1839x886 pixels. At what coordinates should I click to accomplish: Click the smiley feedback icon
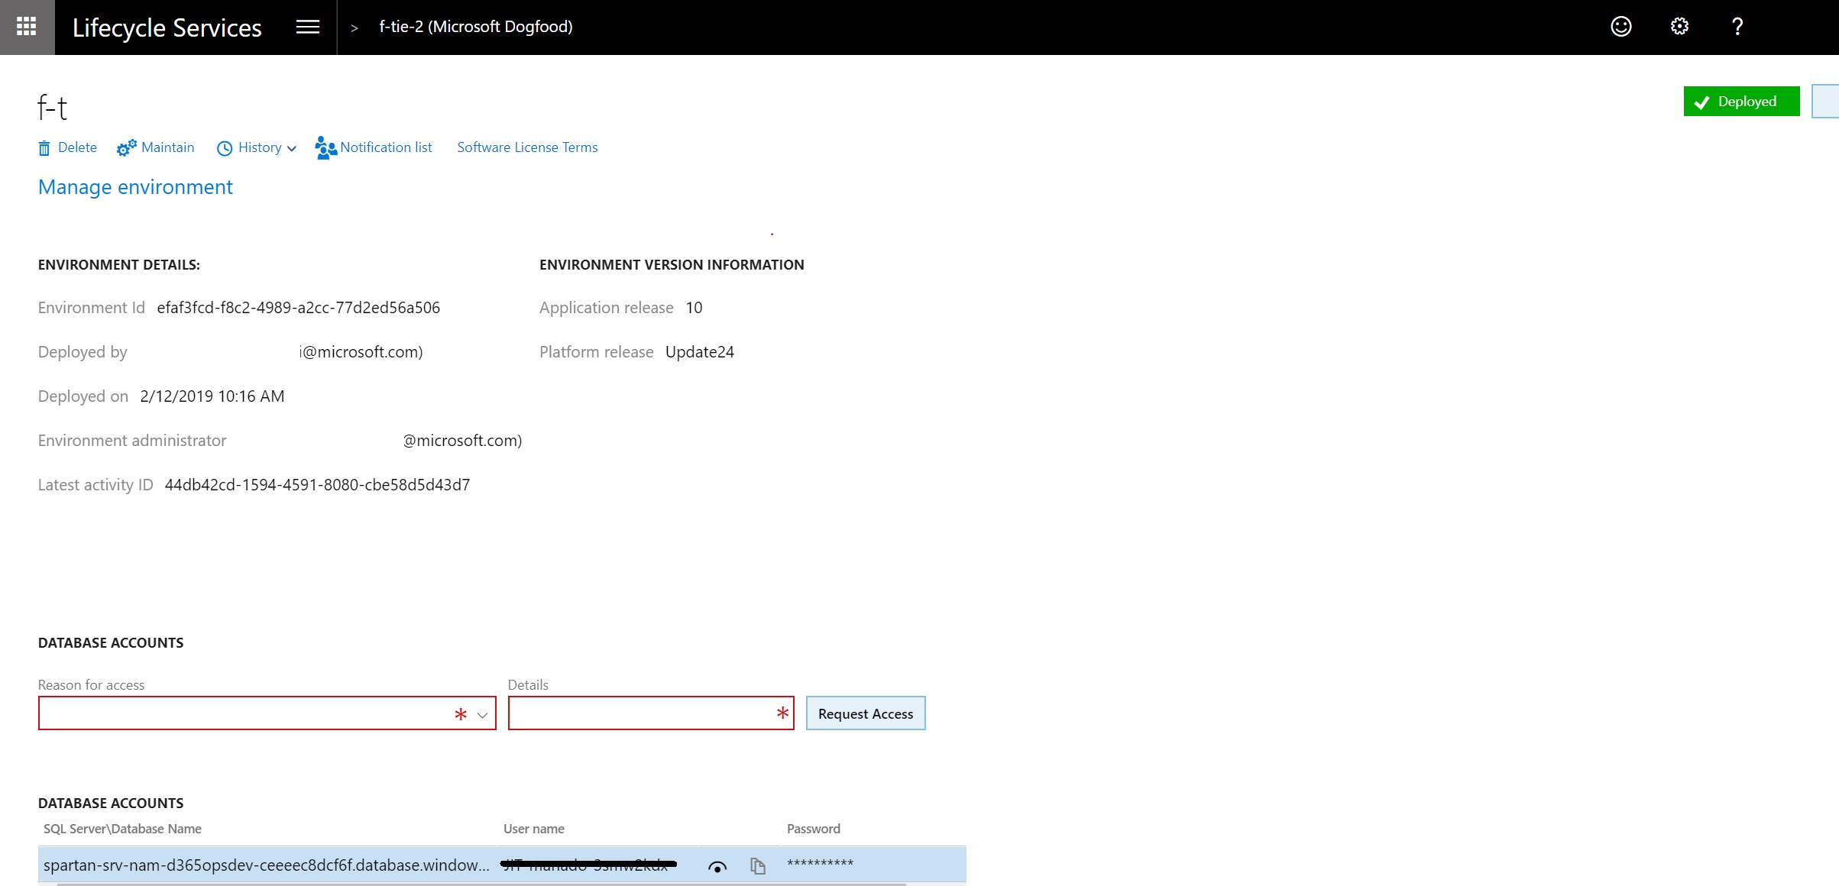(x=1620, y=27)
